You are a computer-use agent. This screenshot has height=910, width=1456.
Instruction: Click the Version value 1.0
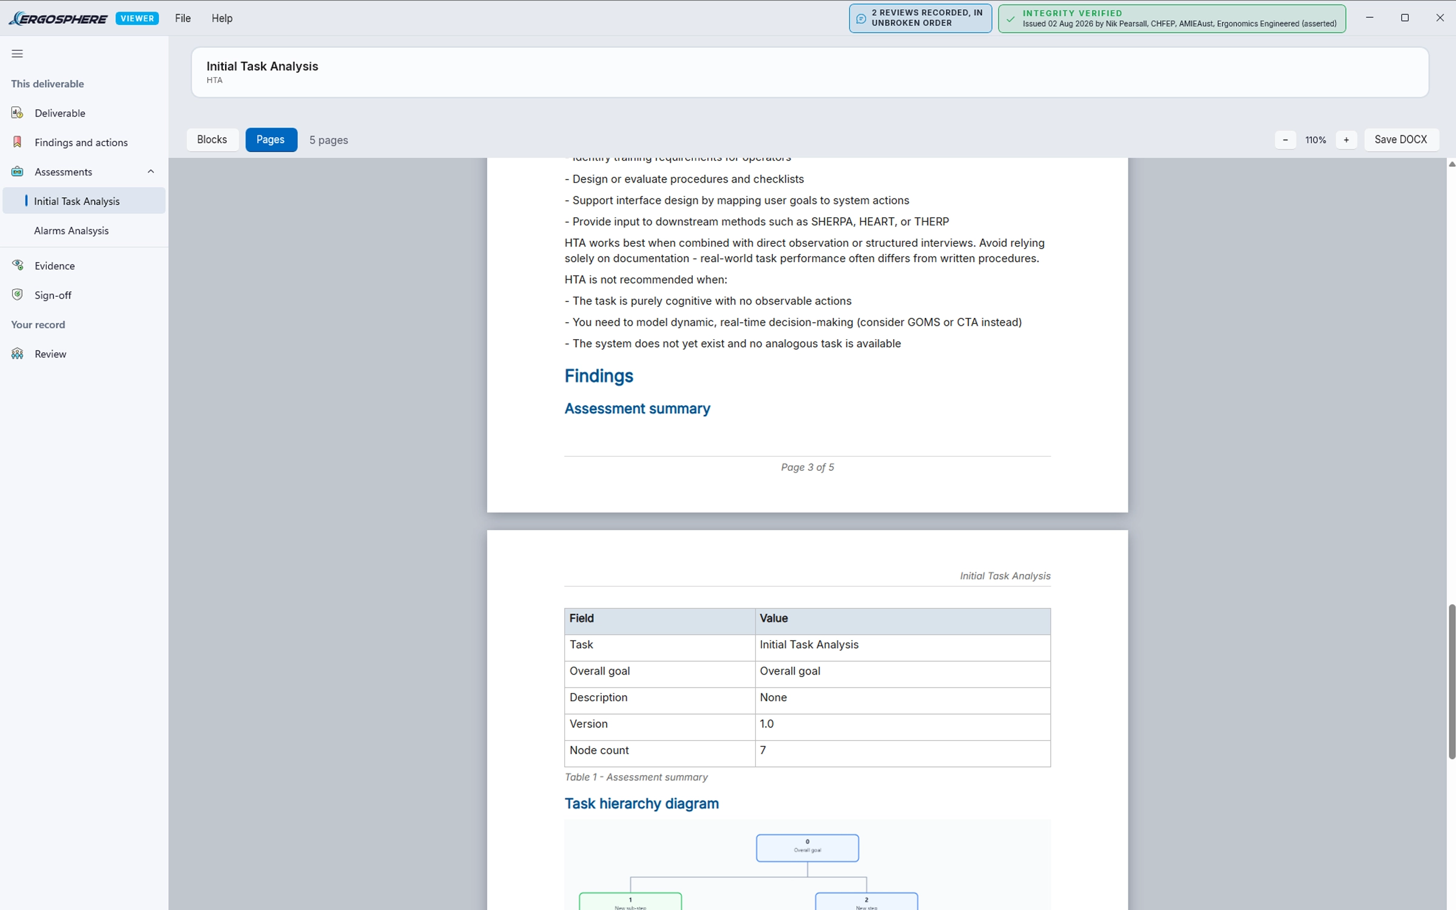[x=902, y=727]
